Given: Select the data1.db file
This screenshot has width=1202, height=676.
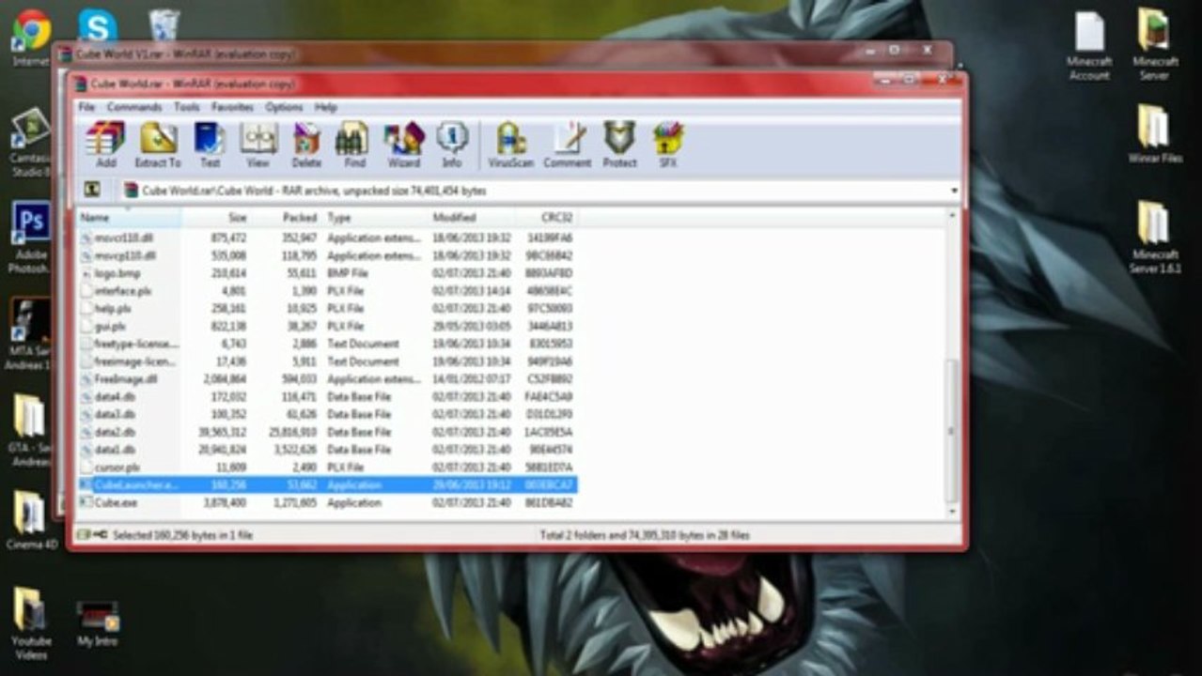Looking at the screenshot, I should 327,450.
